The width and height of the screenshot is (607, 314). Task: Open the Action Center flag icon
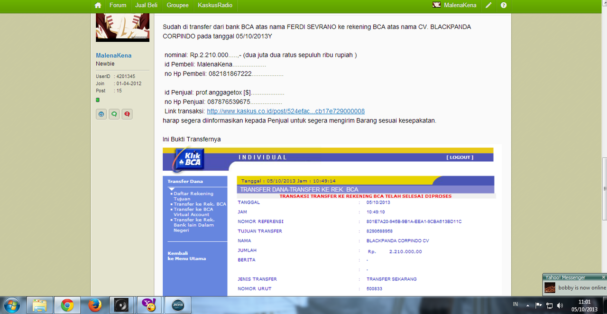tap(539, 305)
